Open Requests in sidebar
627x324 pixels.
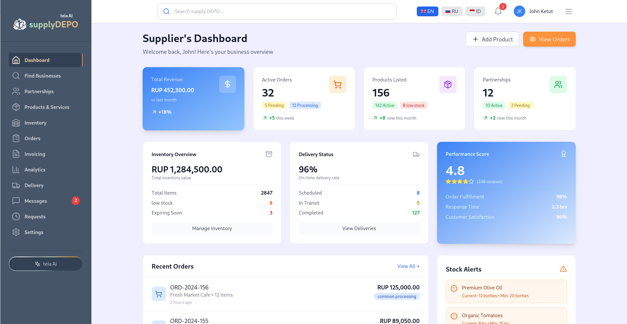46,216
